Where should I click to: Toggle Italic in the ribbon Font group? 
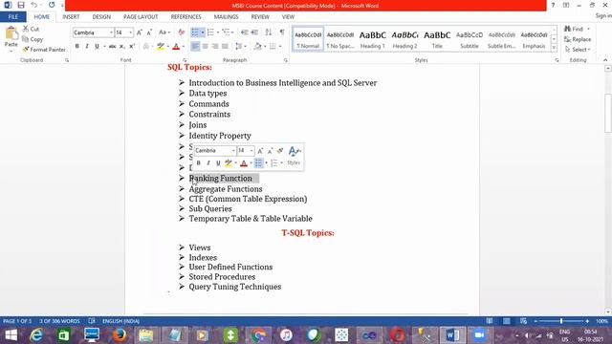point(87,47)
